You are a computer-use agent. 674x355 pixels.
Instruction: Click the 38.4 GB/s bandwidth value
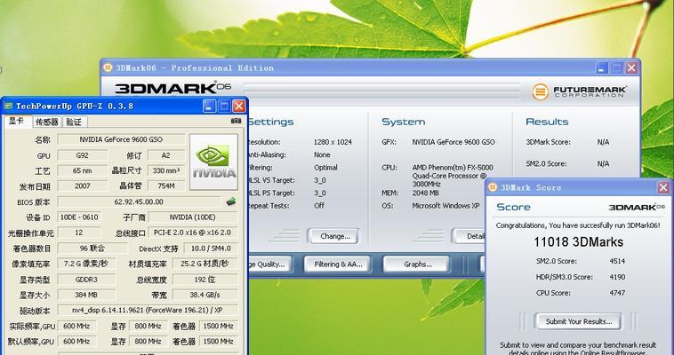click(x=205, y=295)
